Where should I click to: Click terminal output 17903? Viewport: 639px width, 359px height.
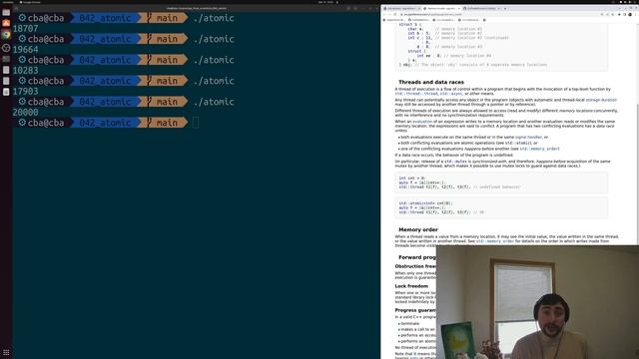click(25, 91)
